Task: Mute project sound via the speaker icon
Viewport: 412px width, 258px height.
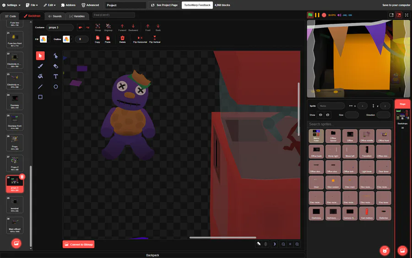Action: point(339,15)
